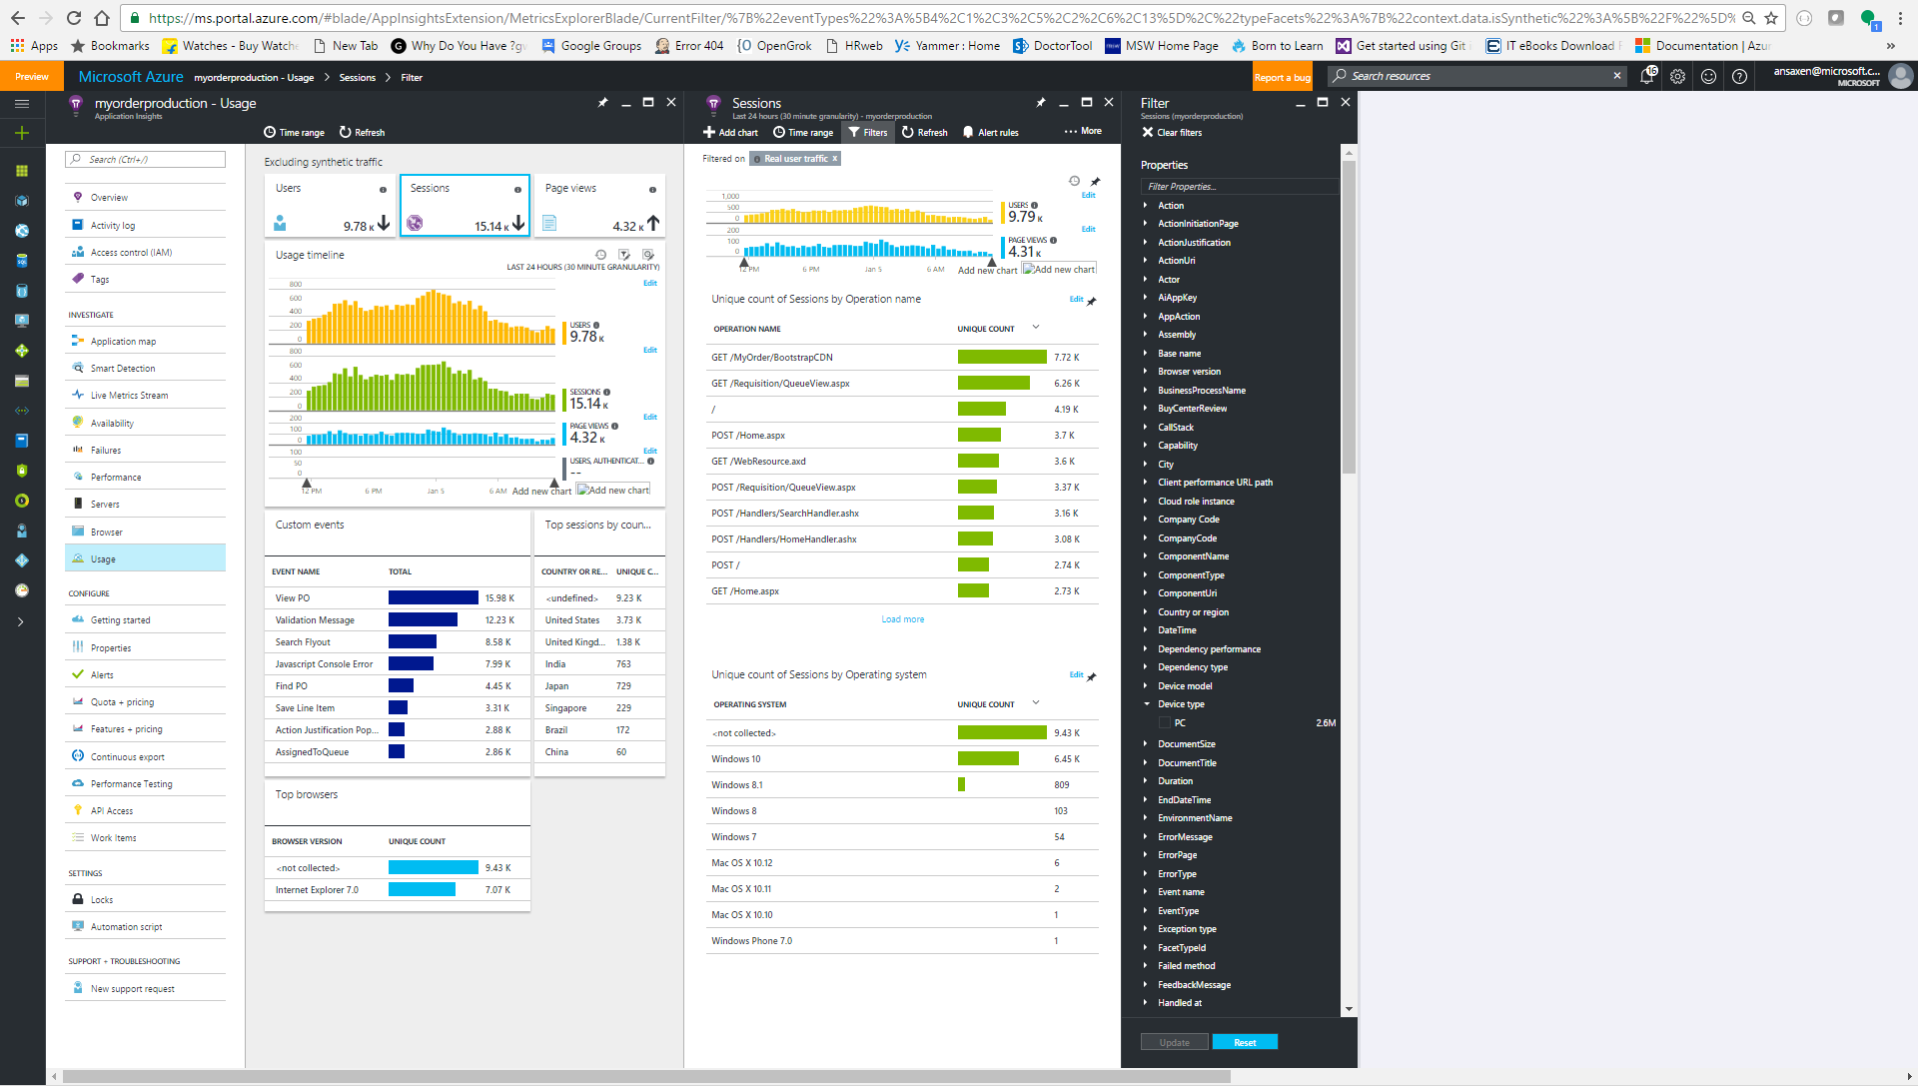Click the Add chart icon
Screen dimensions: 1918x1086
[709, 132]
